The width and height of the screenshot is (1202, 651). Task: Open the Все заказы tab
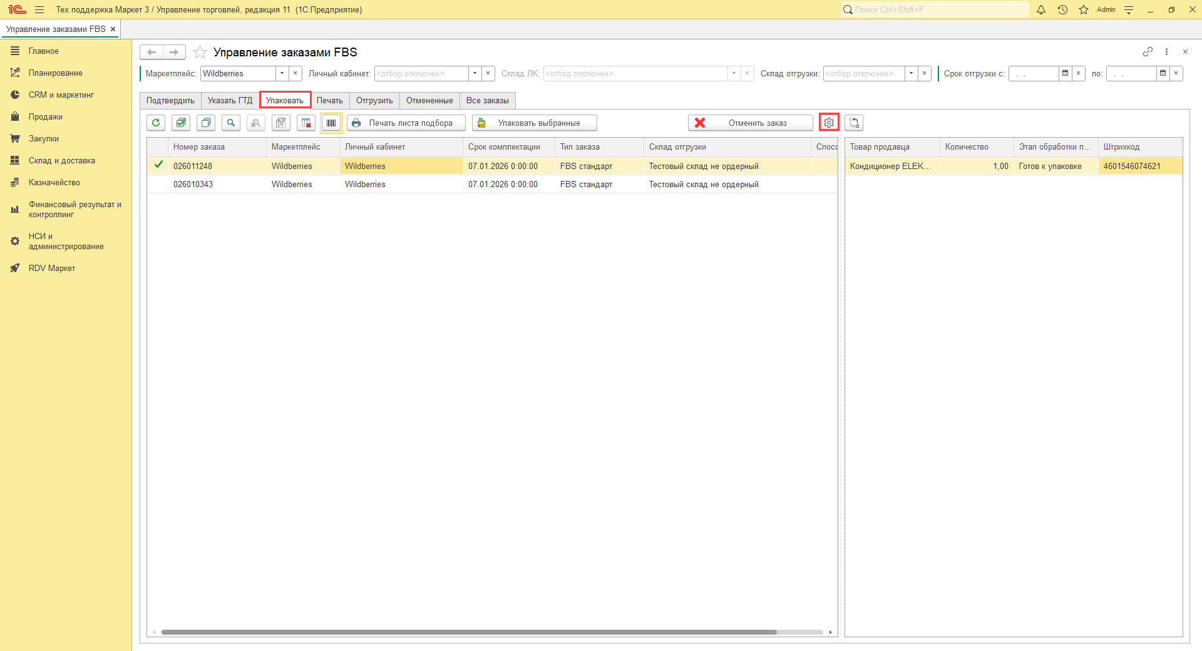coord(487,100)
